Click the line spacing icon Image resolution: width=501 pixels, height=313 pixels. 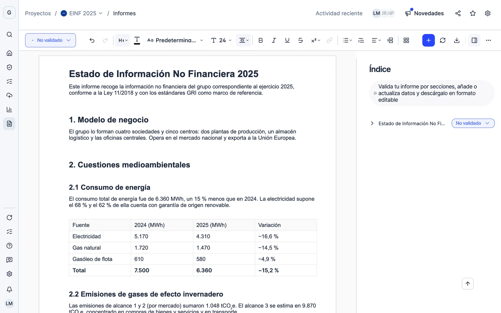point(361,40)
